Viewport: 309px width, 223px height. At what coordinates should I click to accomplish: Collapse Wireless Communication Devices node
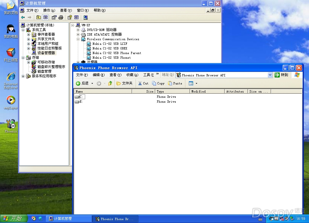(x=78, y=39)
